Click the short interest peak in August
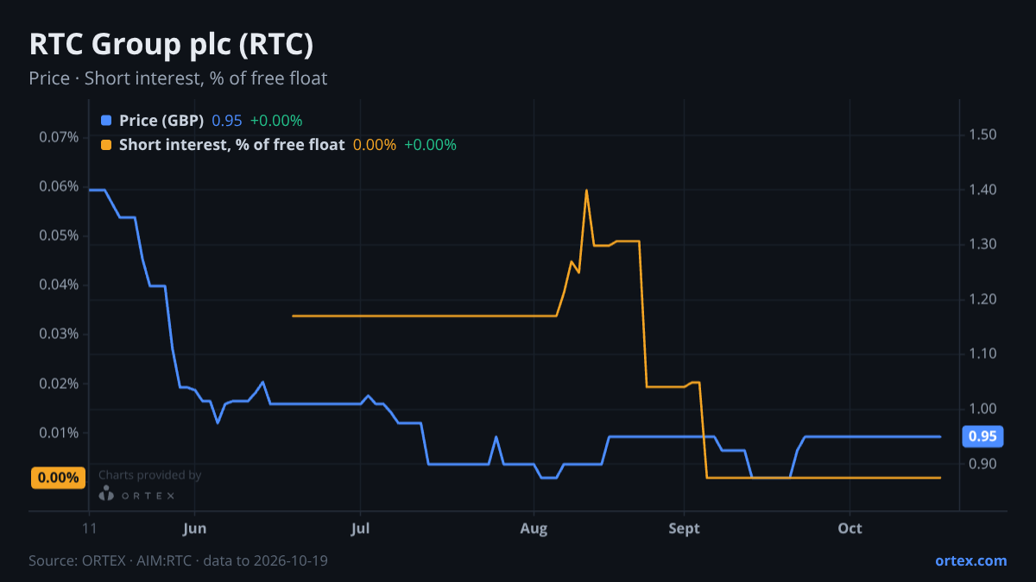The width and height of the screenshot is (1036, 582). [586, 191]
